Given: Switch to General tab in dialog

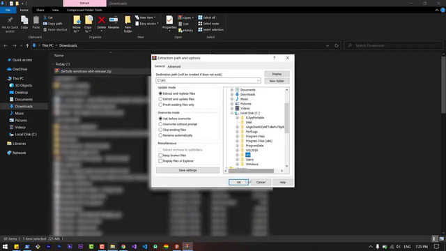Looking at the screenshot, I should click(x=160, y=66).
